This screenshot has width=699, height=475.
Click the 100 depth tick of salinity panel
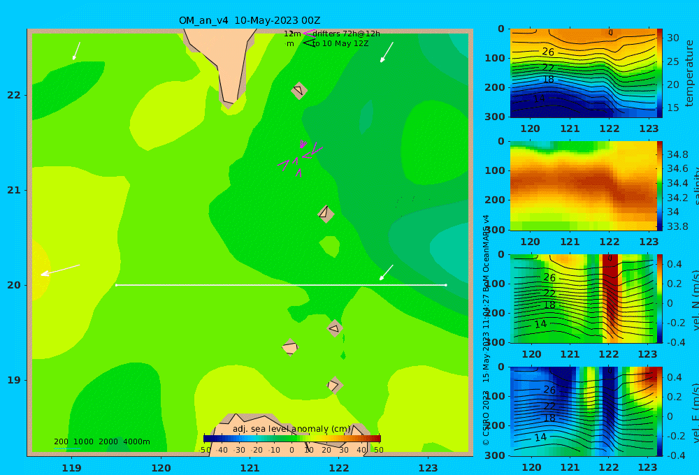pos(494,170)
